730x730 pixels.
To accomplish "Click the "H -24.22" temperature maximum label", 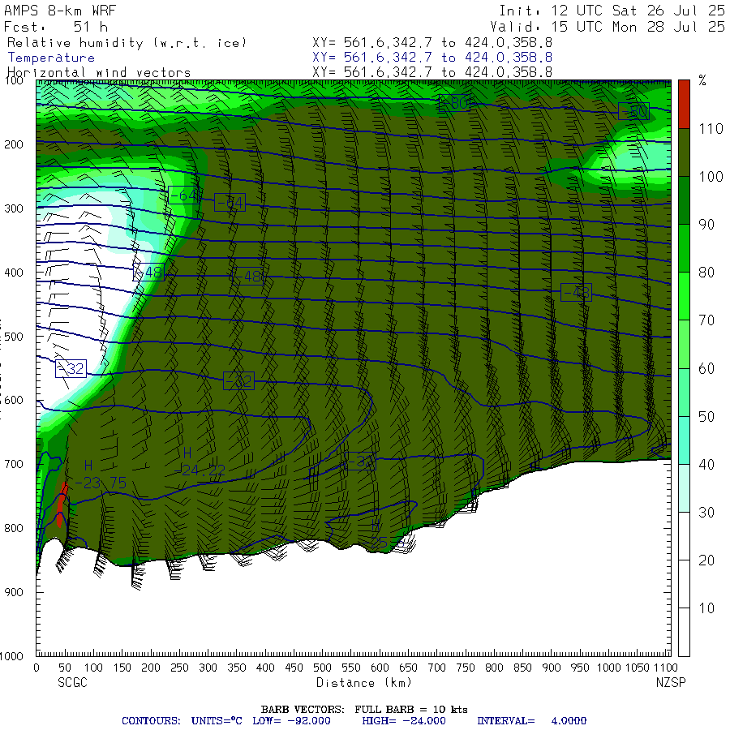I will [x=200, y=462].
